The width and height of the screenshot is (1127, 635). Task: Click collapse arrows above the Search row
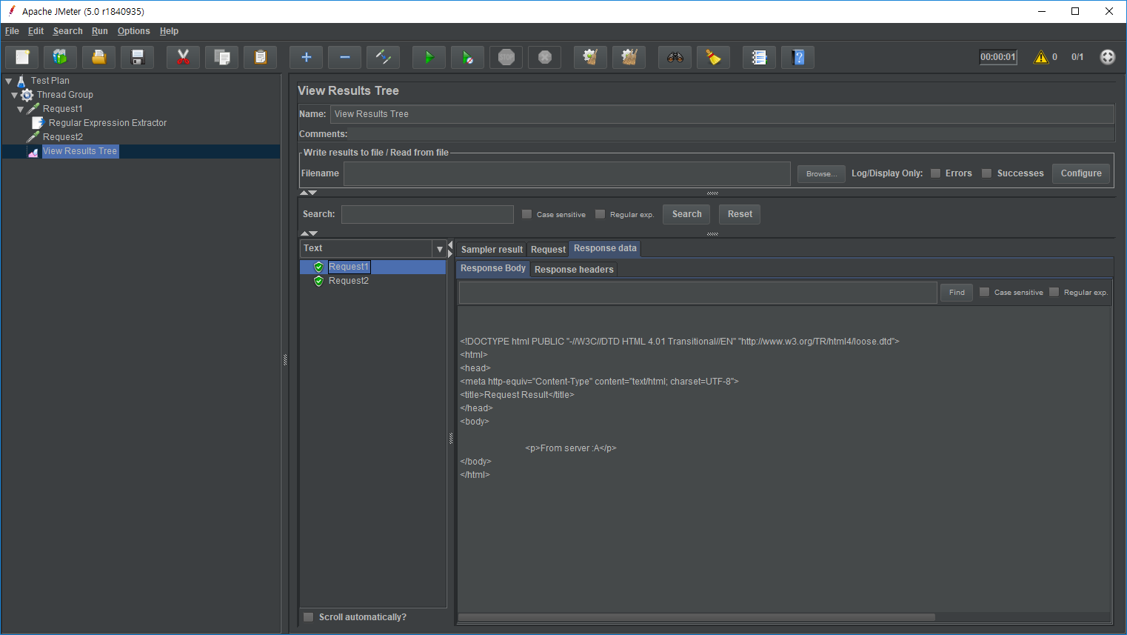coord(308,193)
